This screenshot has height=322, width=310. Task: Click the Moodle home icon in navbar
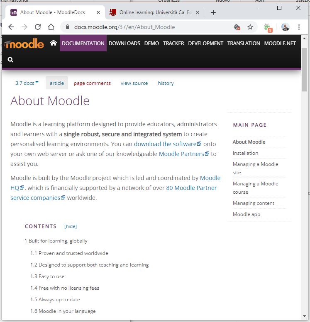click(x=53, y=43)
